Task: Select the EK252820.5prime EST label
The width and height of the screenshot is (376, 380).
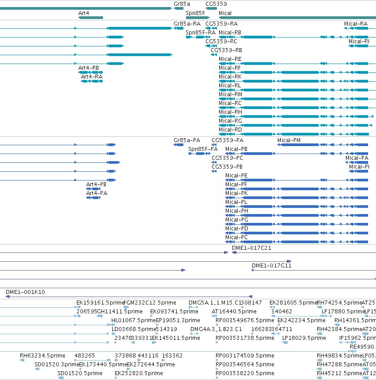Action: click(x=139, y=373)
